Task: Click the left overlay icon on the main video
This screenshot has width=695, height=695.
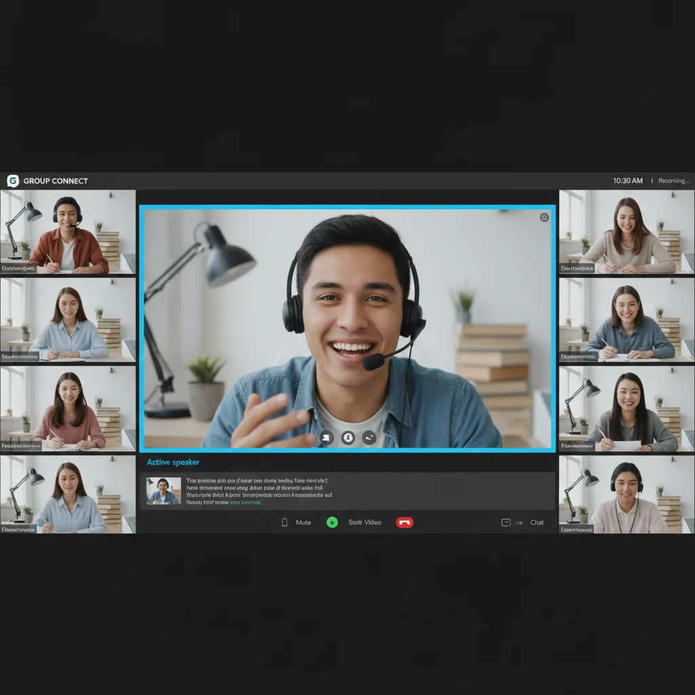Action: click(326, 438)
